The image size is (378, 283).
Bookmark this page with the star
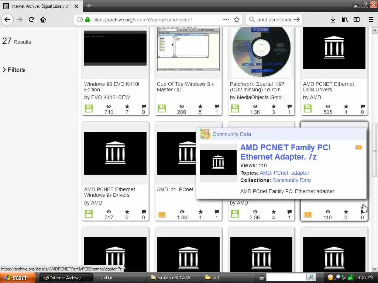click(x=237, y=20)
